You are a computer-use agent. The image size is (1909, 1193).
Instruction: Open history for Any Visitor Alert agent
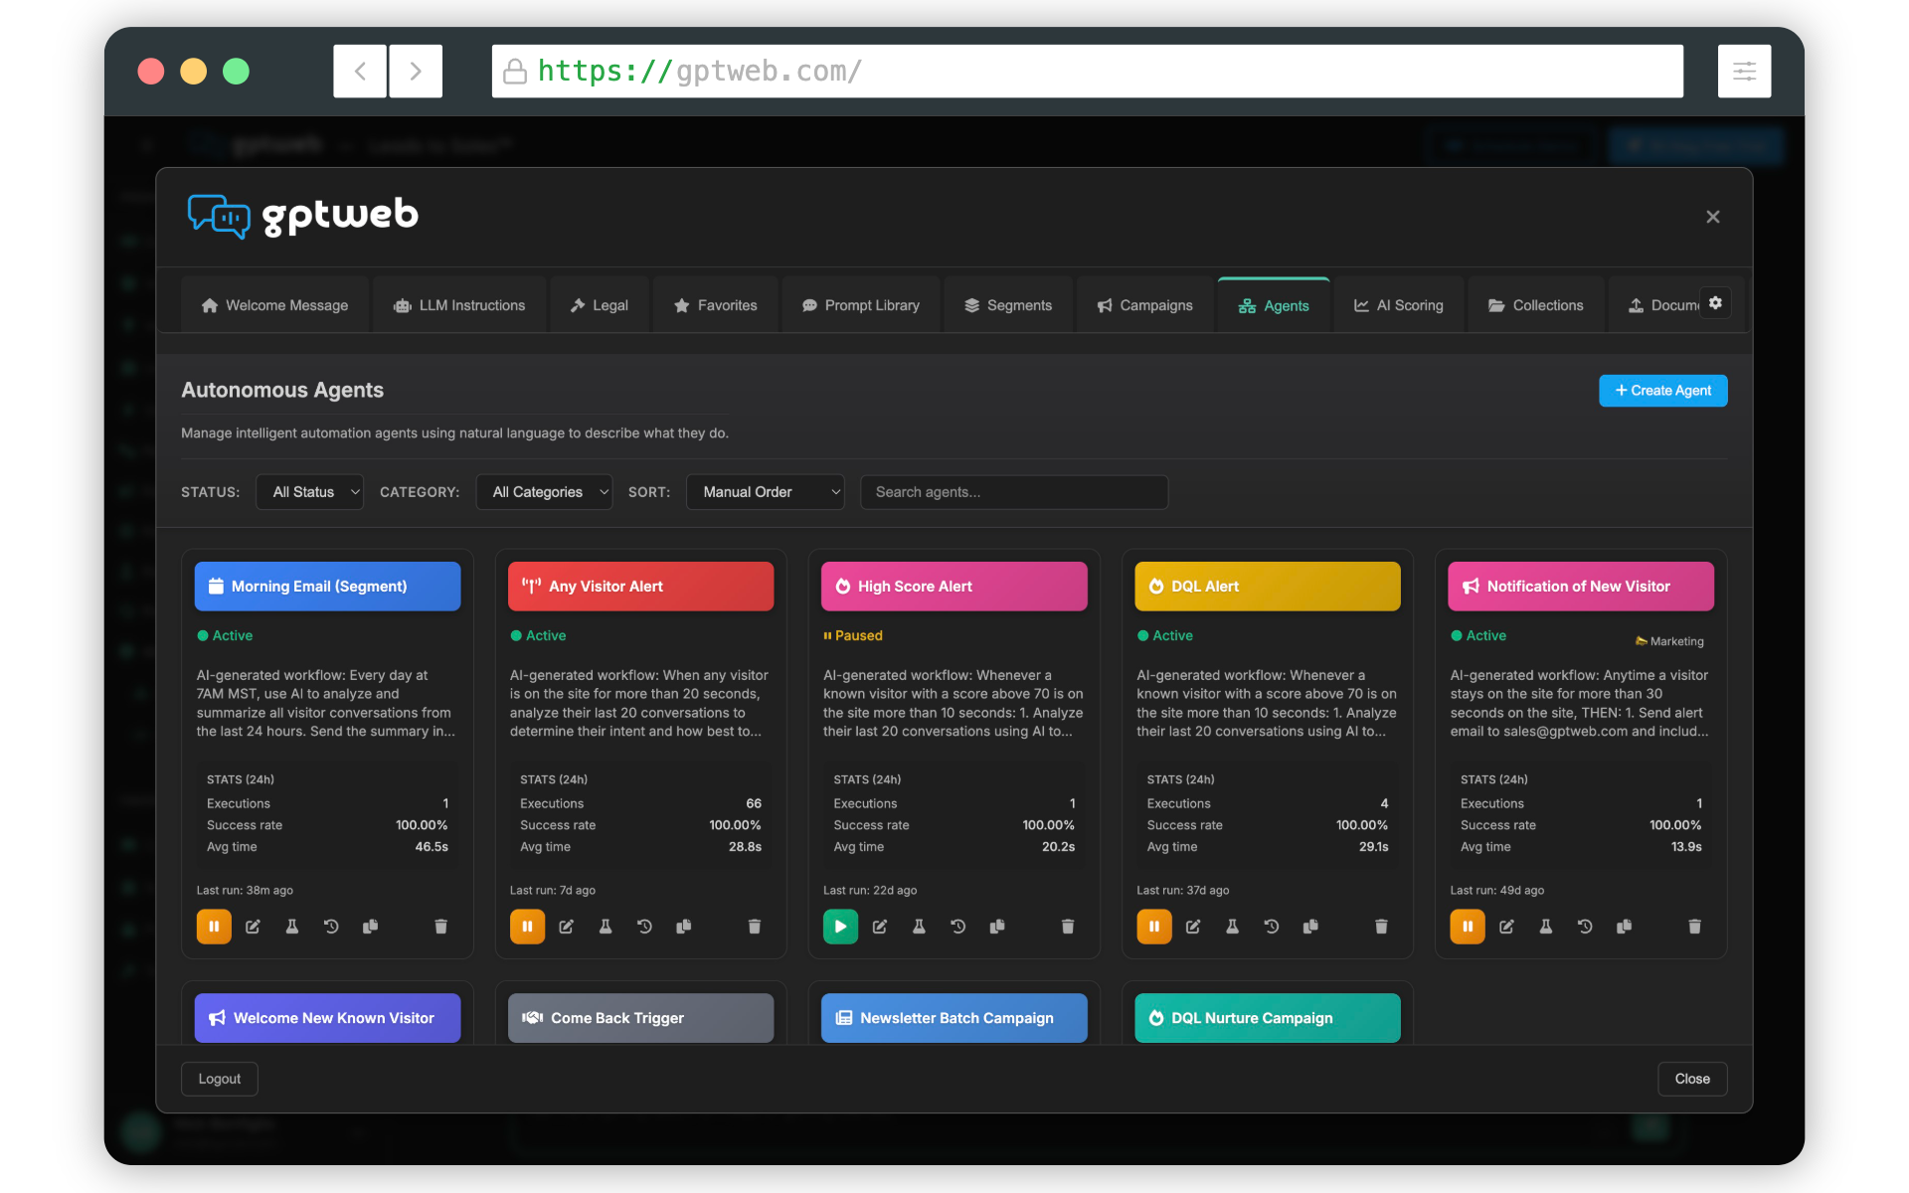click(644, 927)
